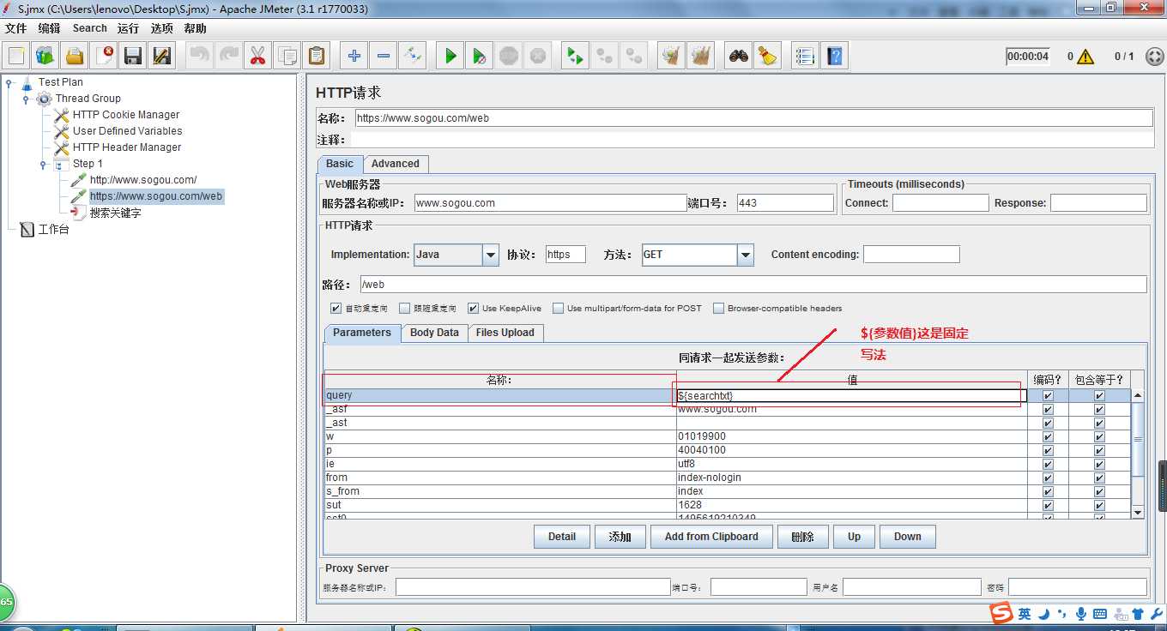Click the Clear results broom icon

pos(671,56)
